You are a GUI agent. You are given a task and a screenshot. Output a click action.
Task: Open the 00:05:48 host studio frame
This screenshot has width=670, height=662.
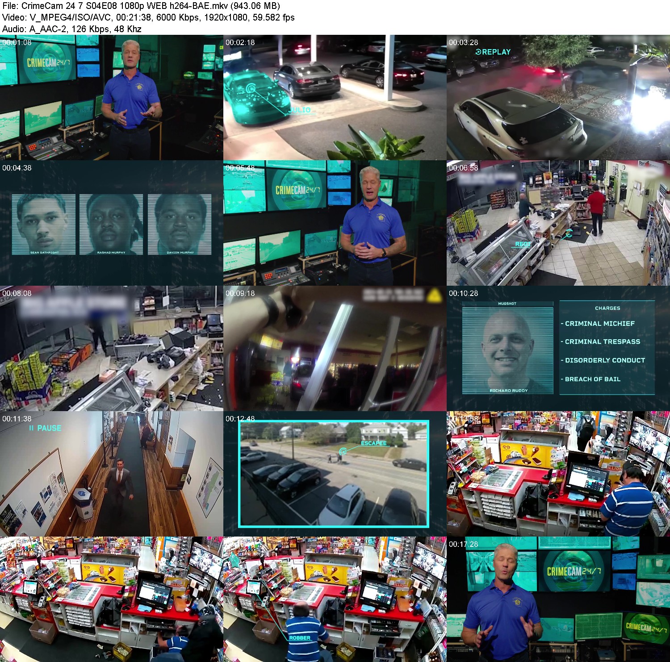pyautogui.click(x=335, y=223)
